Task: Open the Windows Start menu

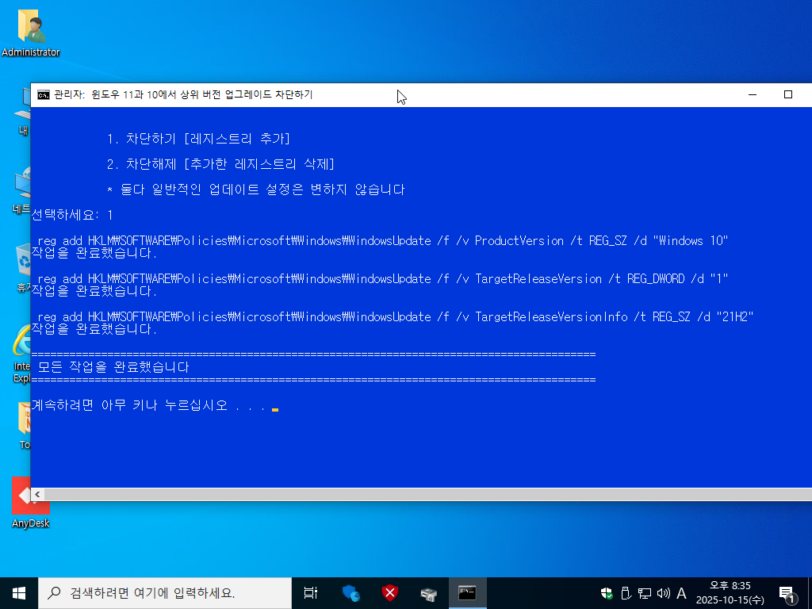Action: pos(19,593)
